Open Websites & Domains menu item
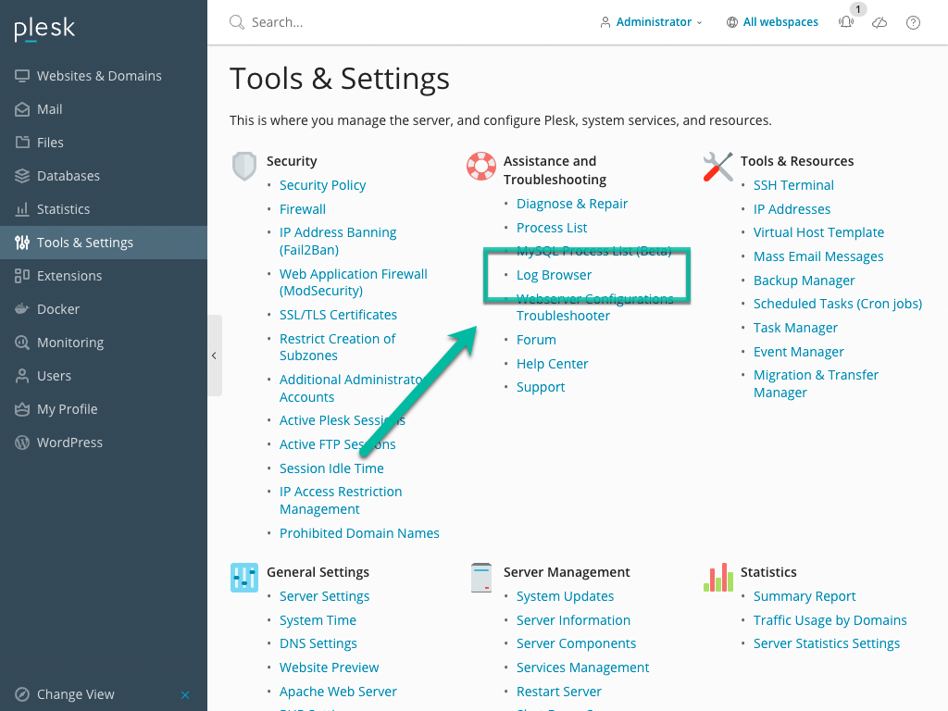 104,76
